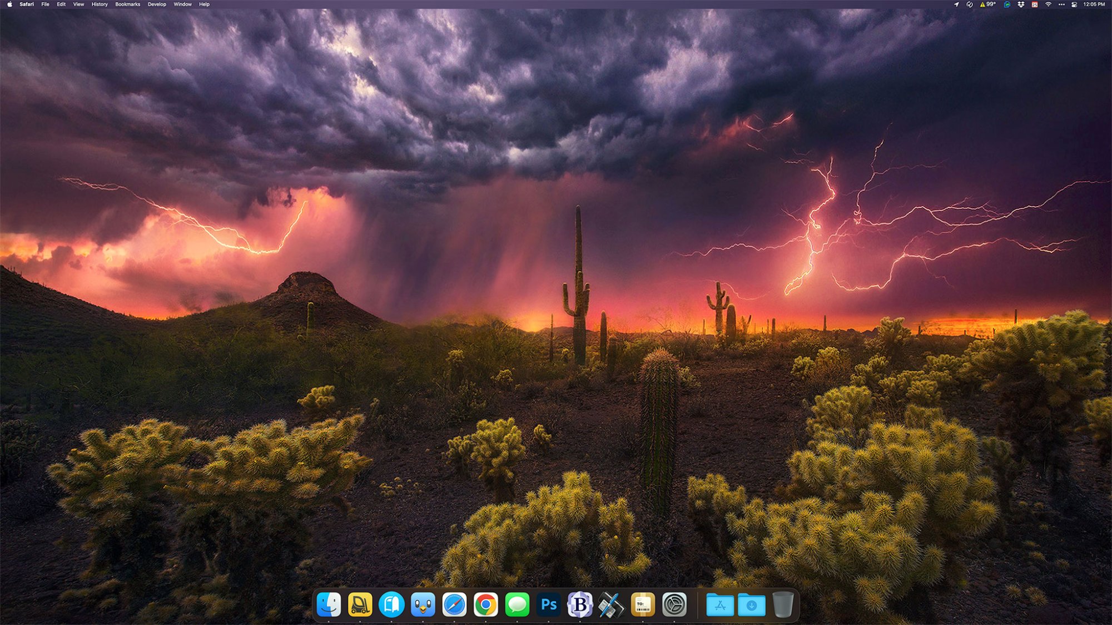Click the 12:05 PM clock
Viewport: 1112px width, 625px height.
click(1094, 4)
